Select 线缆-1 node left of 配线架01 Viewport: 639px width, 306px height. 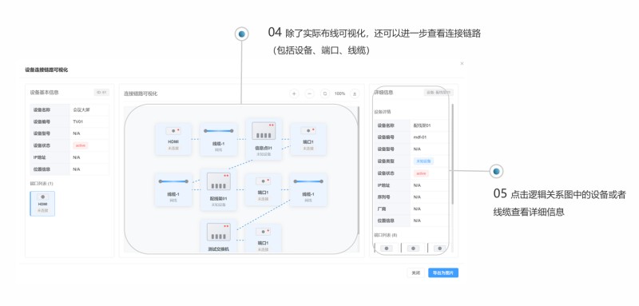[x=173, y=189]
